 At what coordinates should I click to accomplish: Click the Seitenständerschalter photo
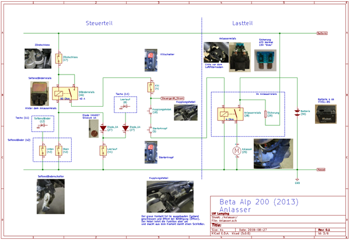pos(51,196)
